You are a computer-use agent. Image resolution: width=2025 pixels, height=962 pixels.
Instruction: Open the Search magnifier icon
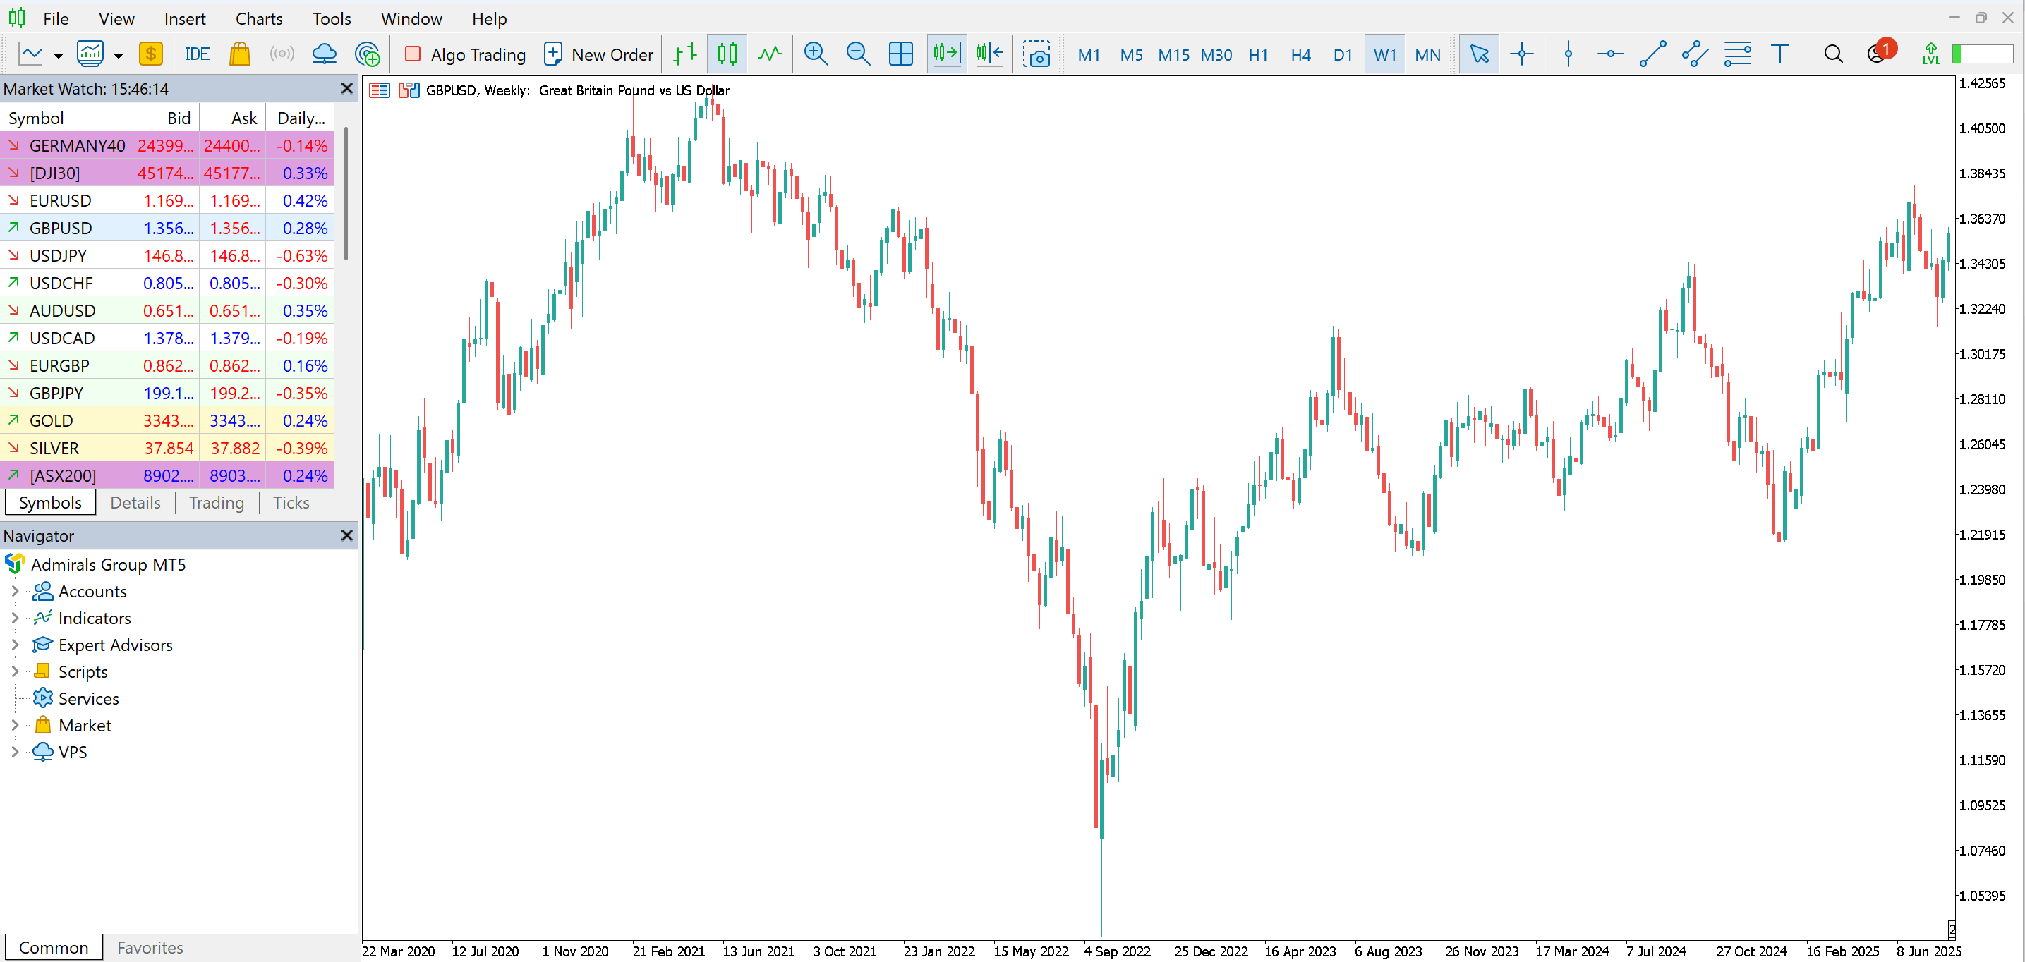tap(1833, 54)
